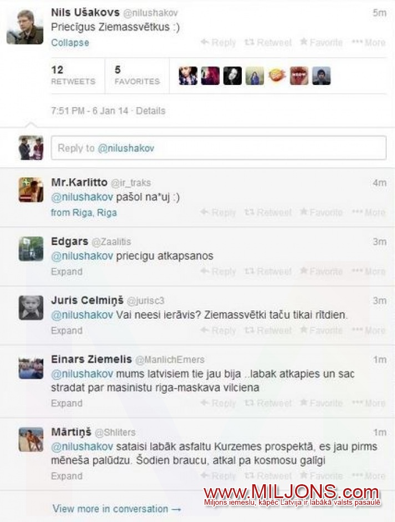
Task: Collapse Nils Ušakovs' expanded tweet
Action: coord(70,43)
